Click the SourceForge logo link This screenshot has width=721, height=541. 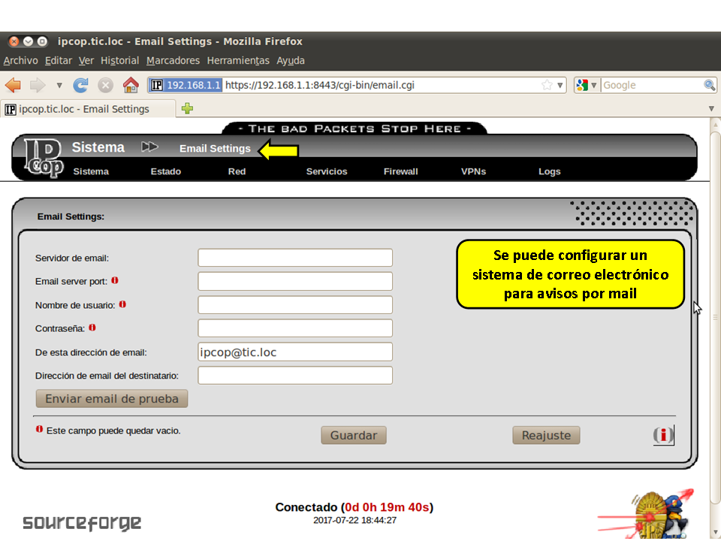[x=82, y=523]
